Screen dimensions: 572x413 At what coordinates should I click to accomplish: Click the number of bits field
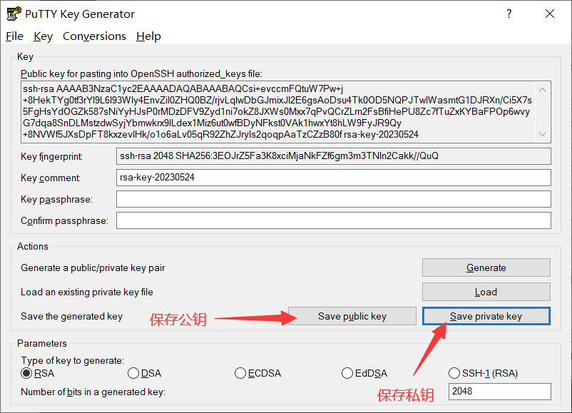click(499, 391)
